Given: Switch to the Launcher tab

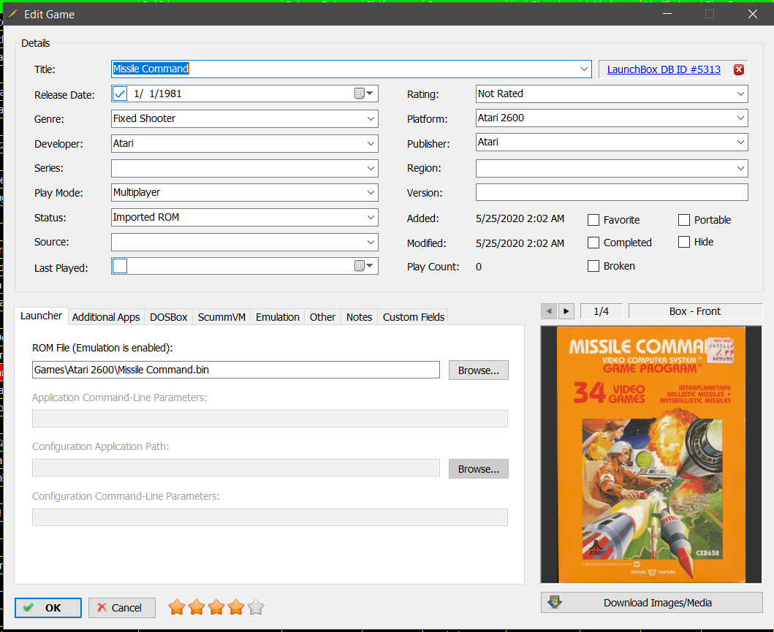Looking at the screenshot, I should 41,316.
